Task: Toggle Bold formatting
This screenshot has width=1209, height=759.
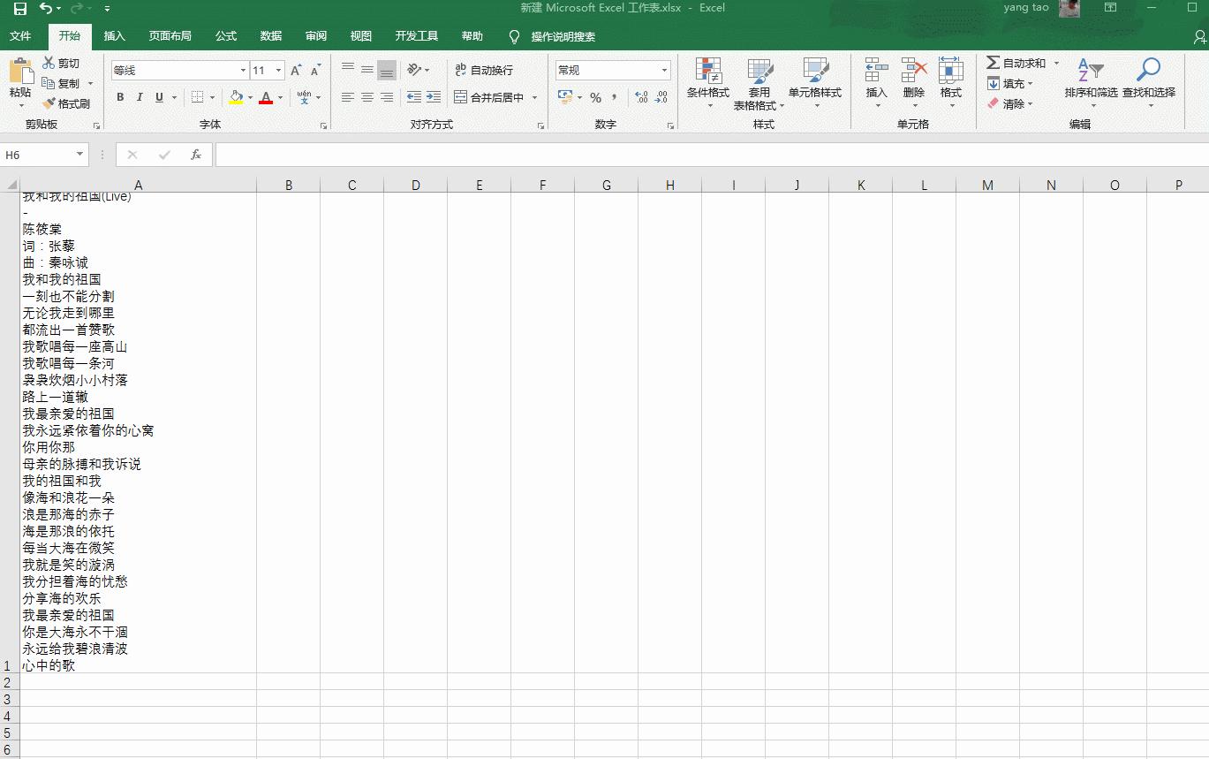Action: pyautogui.click(x=120, y=97)
